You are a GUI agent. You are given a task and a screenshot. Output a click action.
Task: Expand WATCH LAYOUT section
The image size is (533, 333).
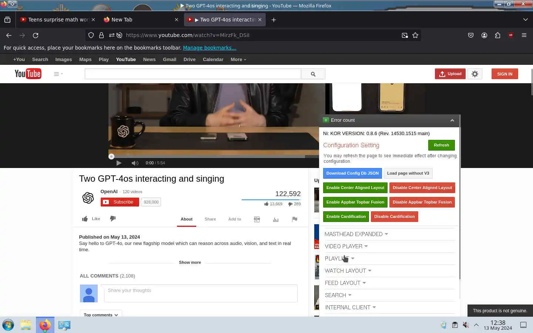pos(348,270)
